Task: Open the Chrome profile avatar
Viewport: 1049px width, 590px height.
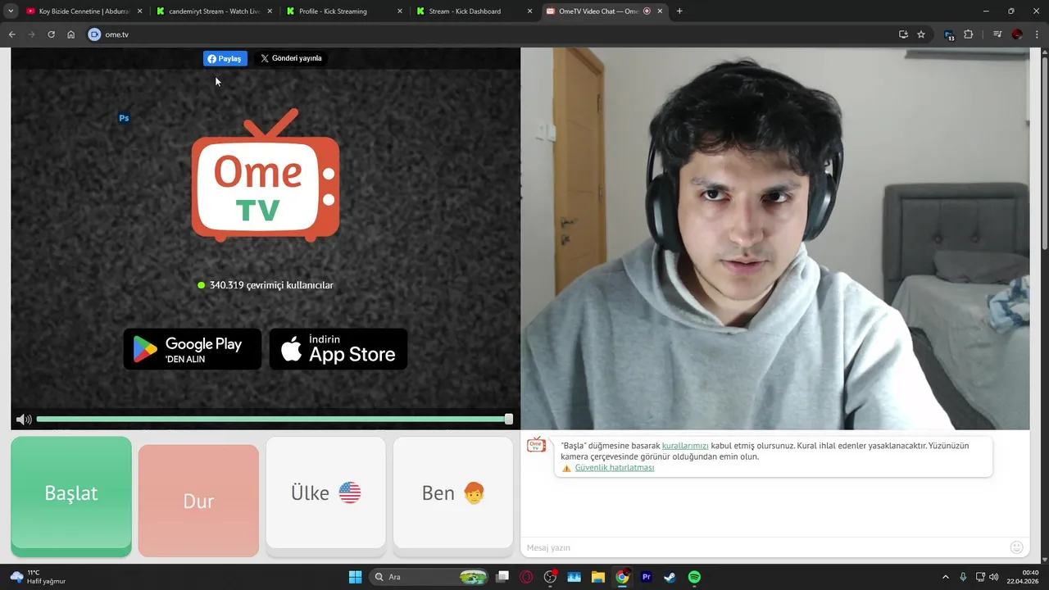Action: click(x=1017, y=34)
